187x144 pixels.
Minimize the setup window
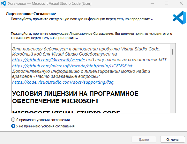(152, 3)
